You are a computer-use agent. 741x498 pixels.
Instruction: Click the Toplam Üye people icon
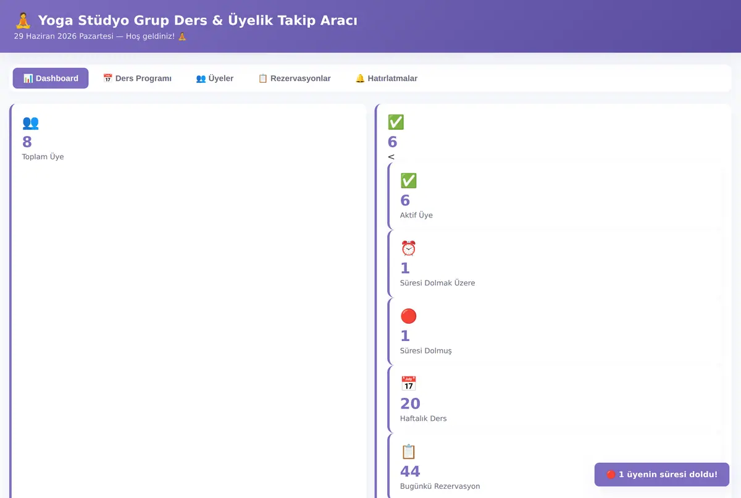[x=30, y=123]
